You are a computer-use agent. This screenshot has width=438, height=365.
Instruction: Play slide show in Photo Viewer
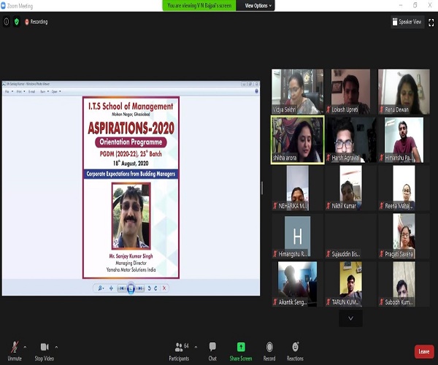point(131,288)
